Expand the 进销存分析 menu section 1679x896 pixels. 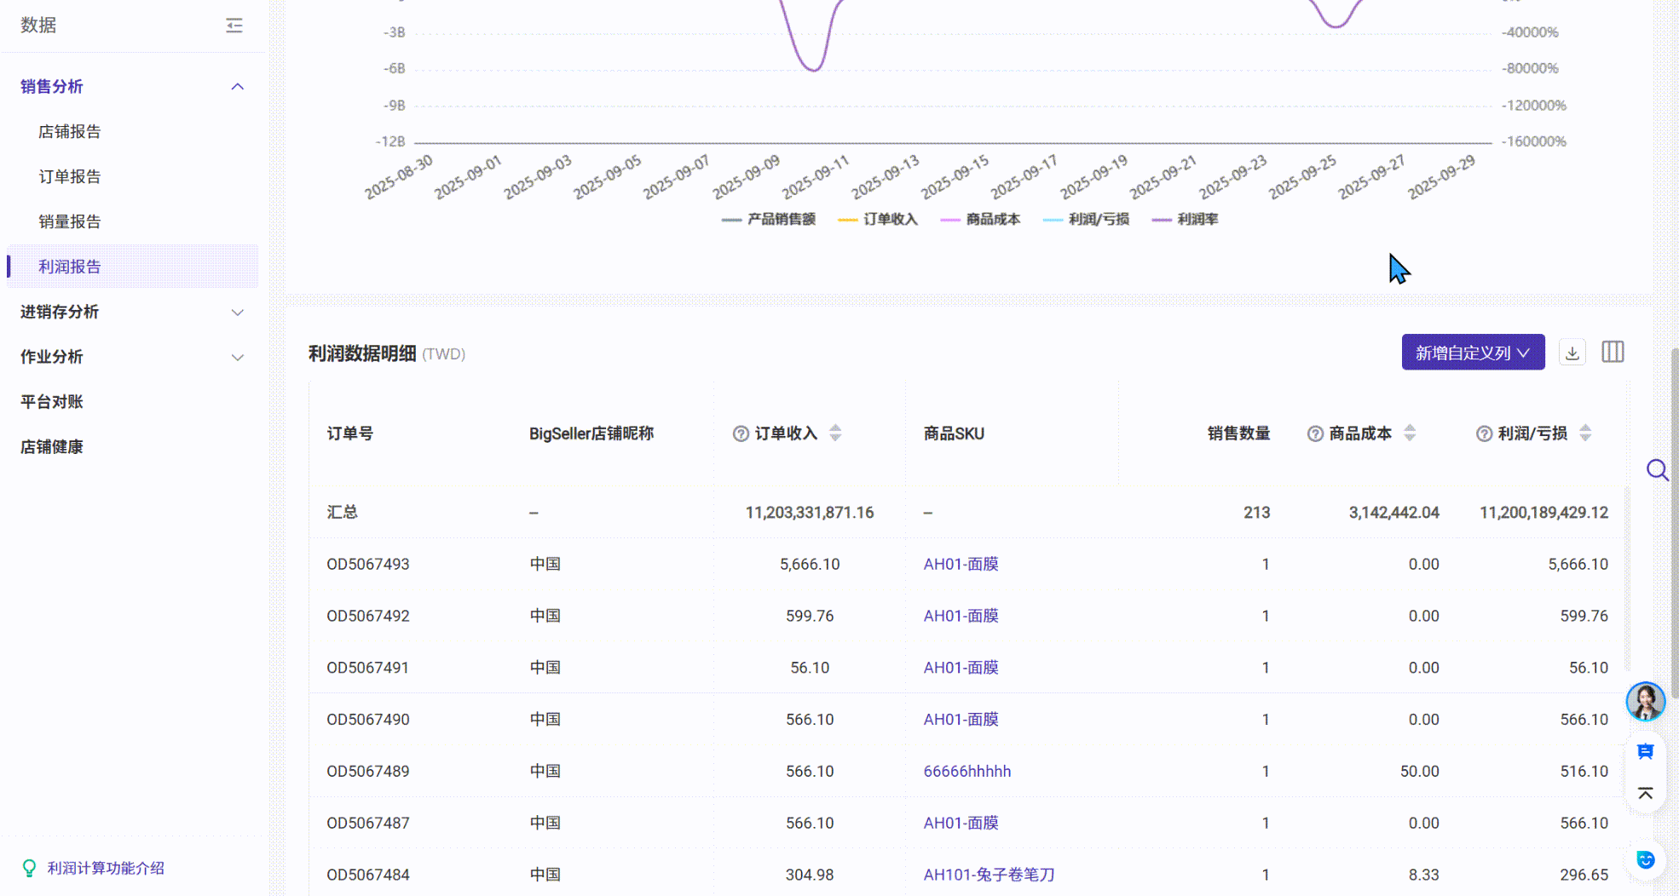(132, 312)
